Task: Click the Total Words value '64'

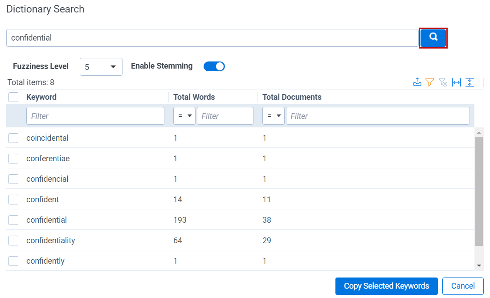Action: (178, 241)
